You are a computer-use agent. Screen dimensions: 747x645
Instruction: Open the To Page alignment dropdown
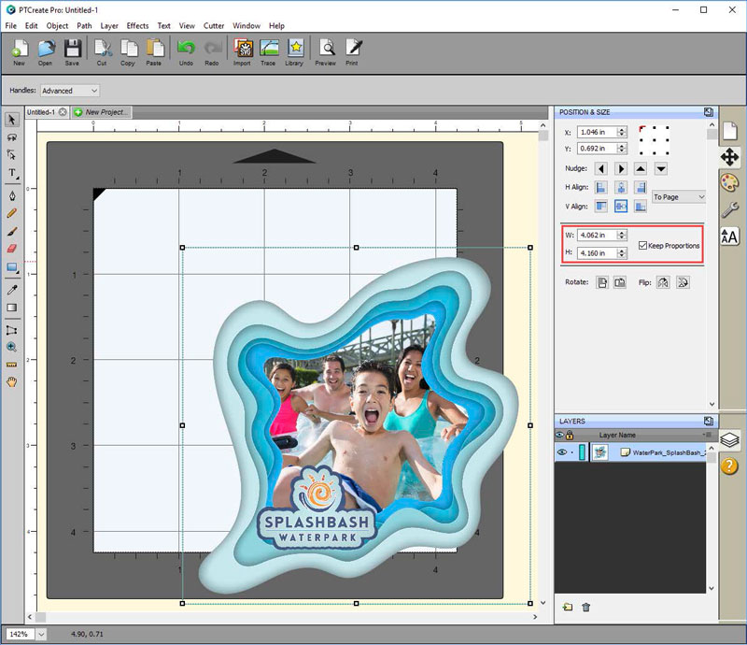(679, 197)
